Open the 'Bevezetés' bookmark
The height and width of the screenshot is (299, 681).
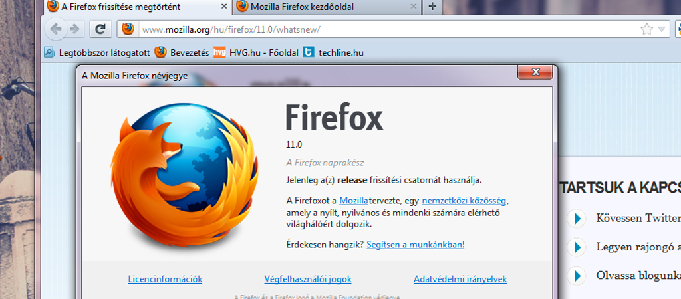pos(182,53)
